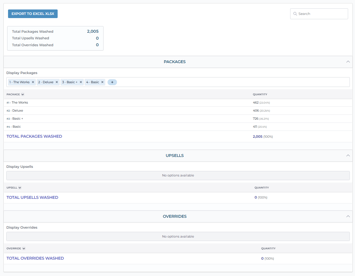Sort by the Upsell column arrow
This screenshot has width=355, height=276.
tap(20, 188)
